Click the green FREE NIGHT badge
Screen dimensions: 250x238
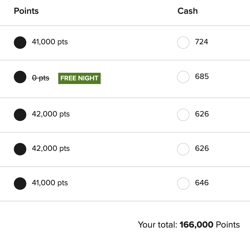(x=79, y=78)
